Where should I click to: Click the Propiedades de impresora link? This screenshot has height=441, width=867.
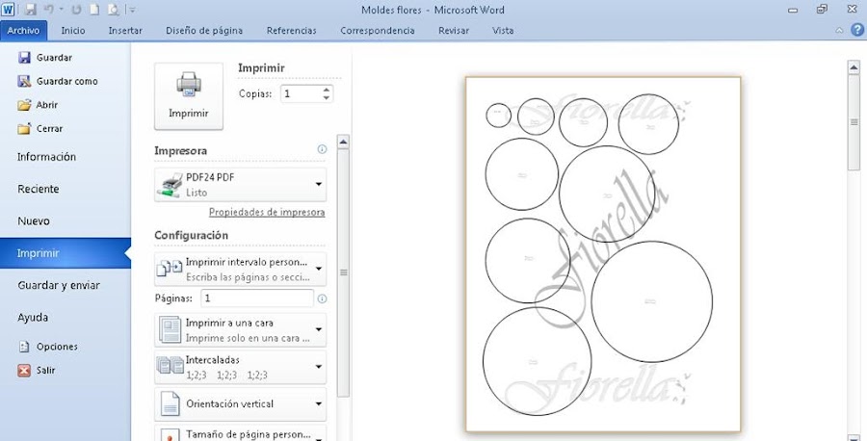[x=267, y=212]
